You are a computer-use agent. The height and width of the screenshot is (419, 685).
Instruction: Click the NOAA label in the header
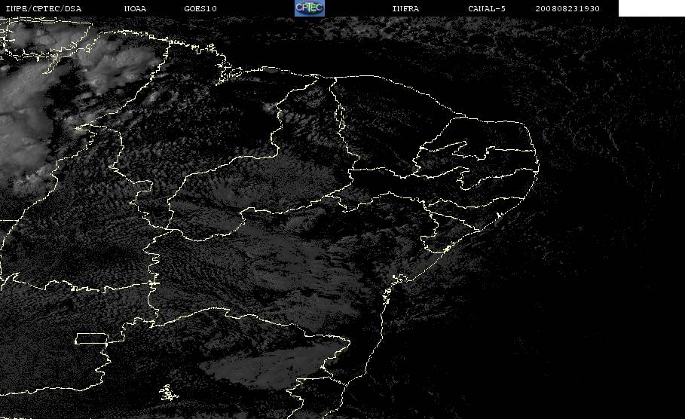click(135, 8)
